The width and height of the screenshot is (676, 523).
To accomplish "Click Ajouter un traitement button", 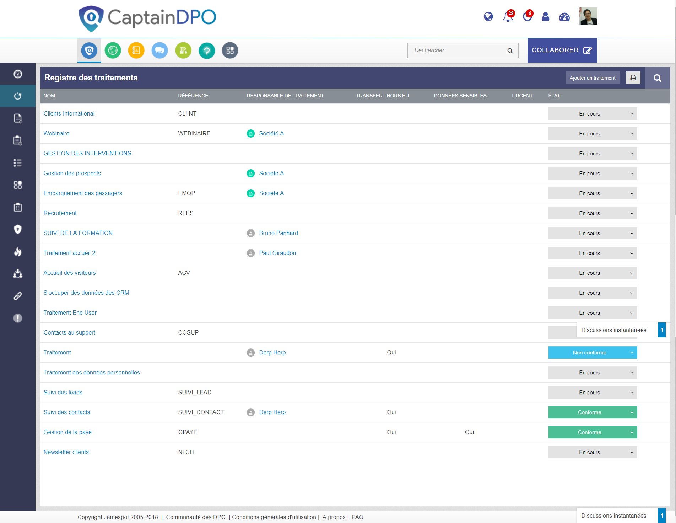I will tap(593, 78).
